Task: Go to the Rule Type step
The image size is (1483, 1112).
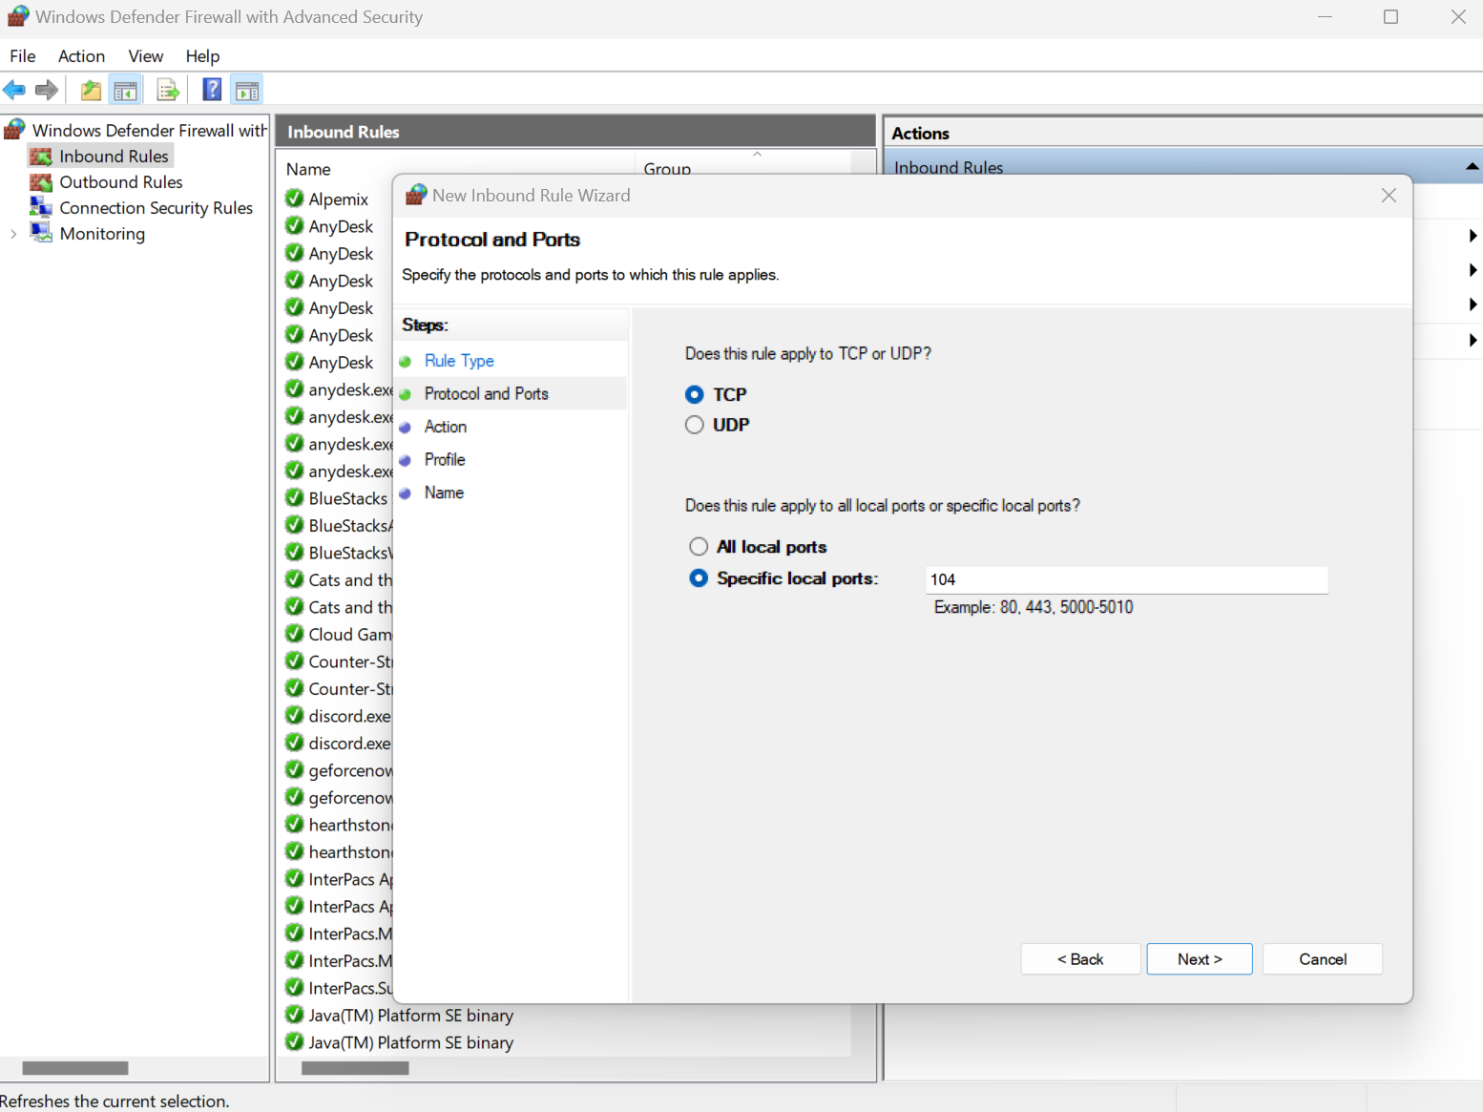Action: (459, 361)
